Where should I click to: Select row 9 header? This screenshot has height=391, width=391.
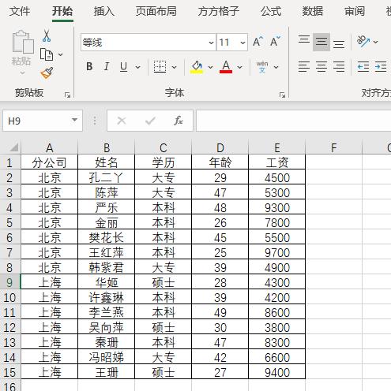click(x=9, y=282)
